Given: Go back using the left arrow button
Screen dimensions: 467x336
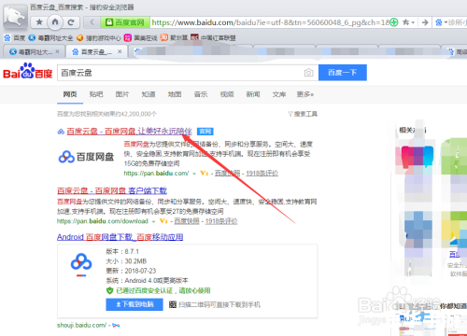Looking at the screenshot, I should [x=92, y=22].
